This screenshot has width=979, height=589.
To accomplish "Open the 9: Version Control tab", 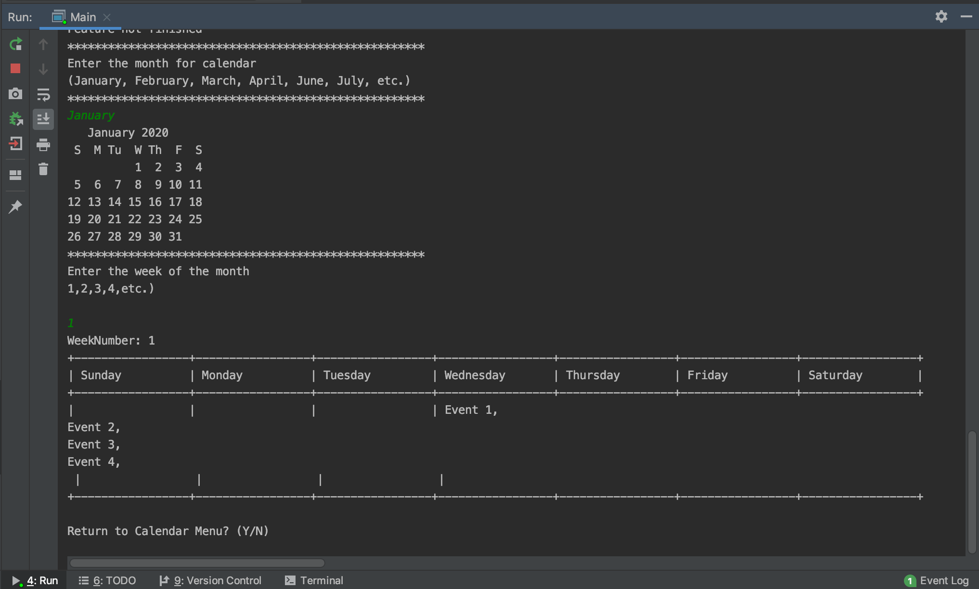I will [x=210, y=580].
